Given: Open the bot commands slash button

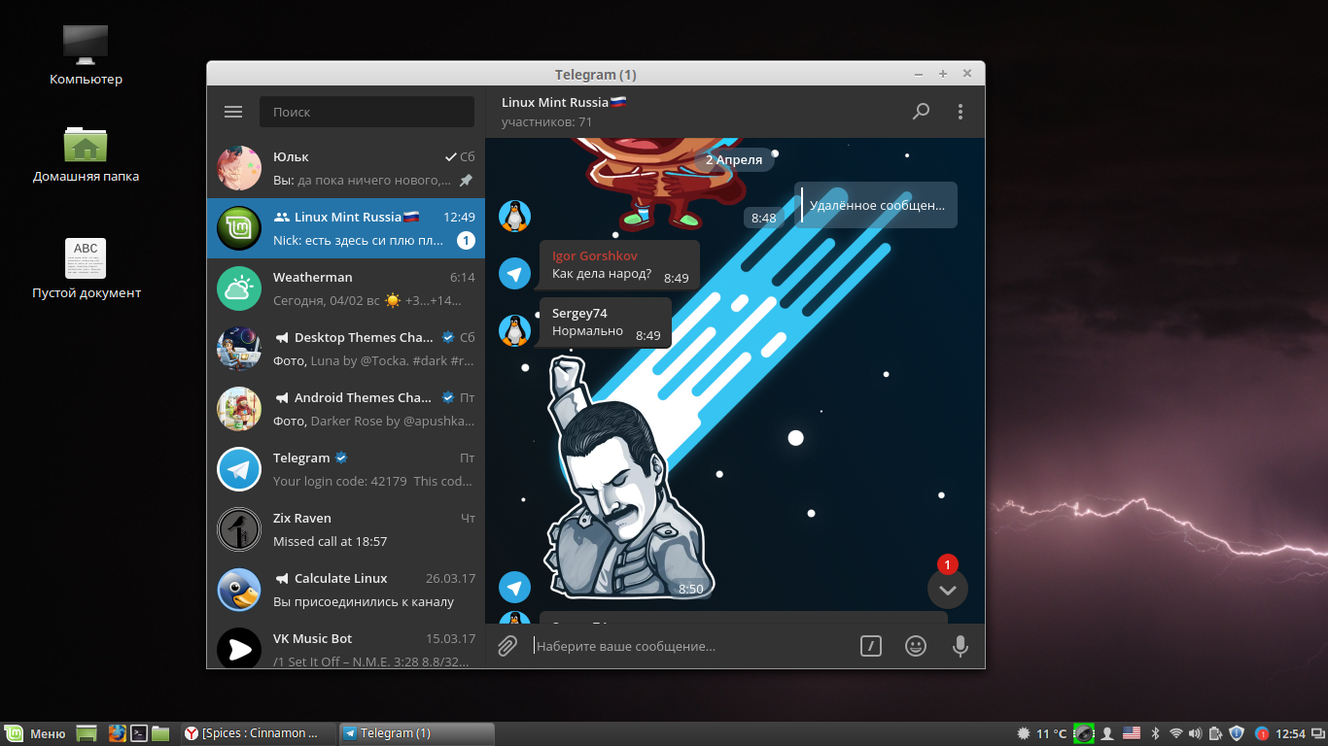Looking at the screenshot, I should 871,646.
